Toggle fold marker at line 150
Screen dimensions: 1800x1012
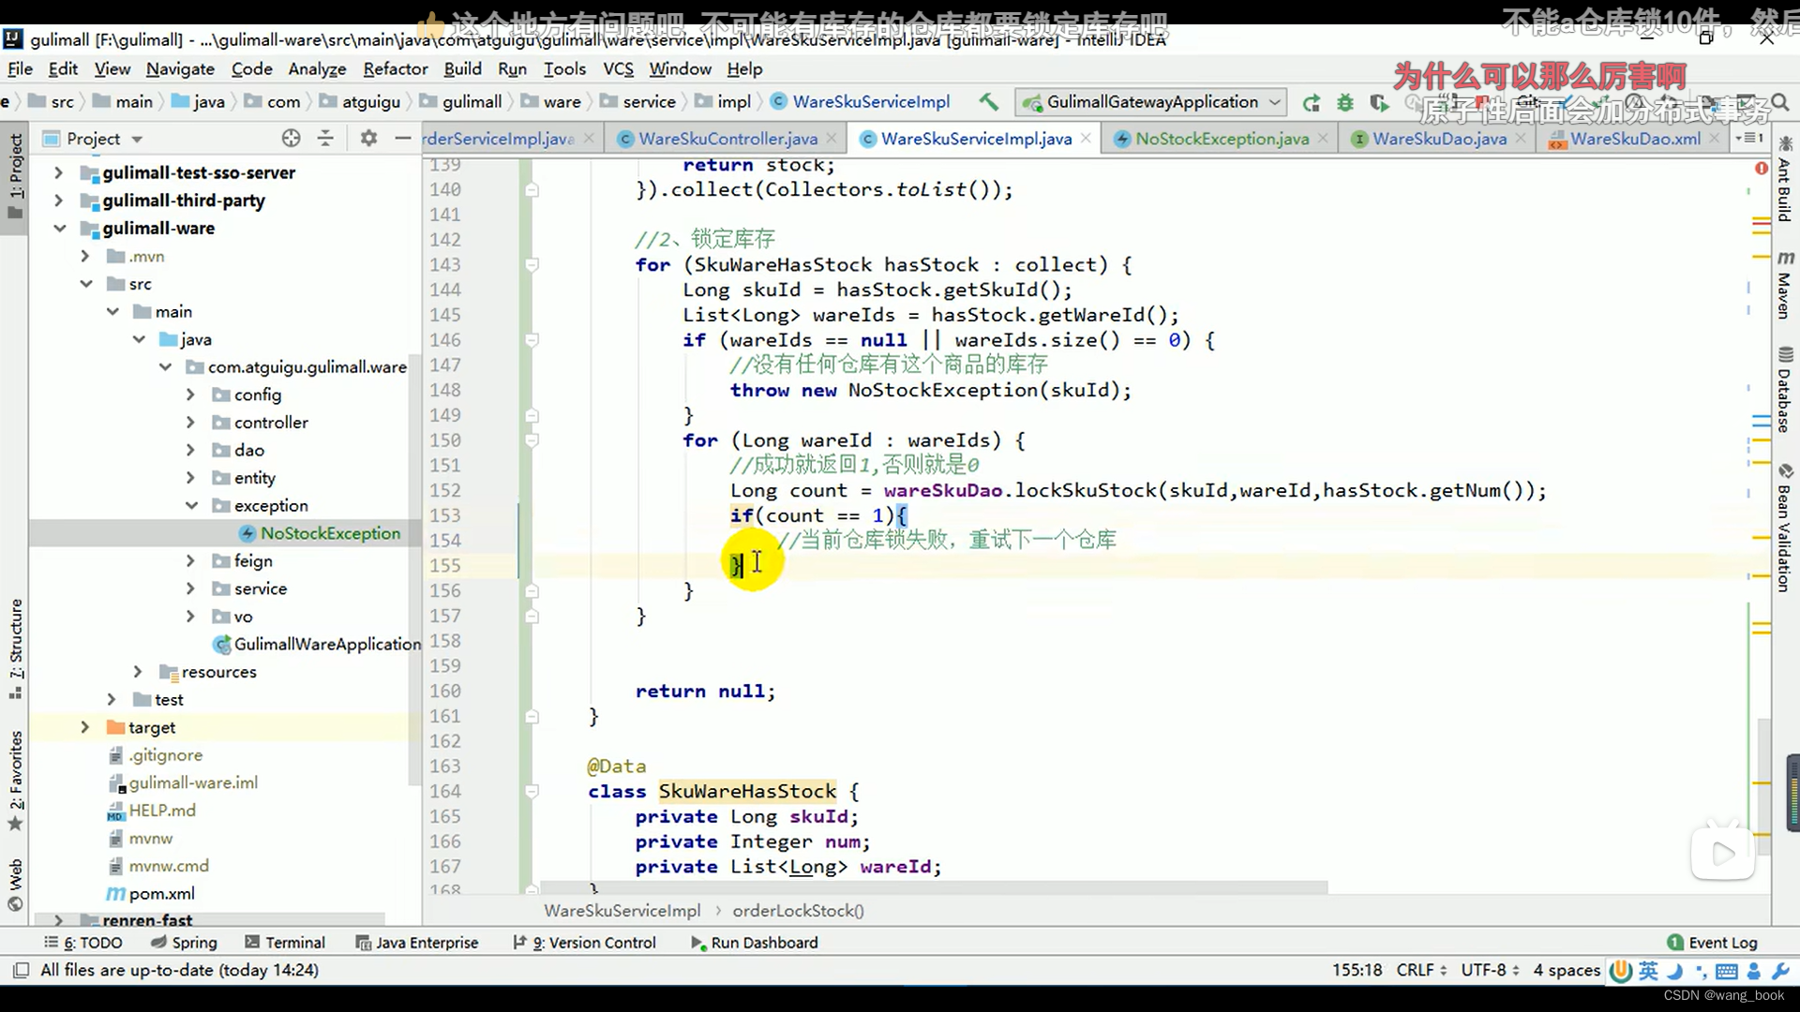coord(532,440)
